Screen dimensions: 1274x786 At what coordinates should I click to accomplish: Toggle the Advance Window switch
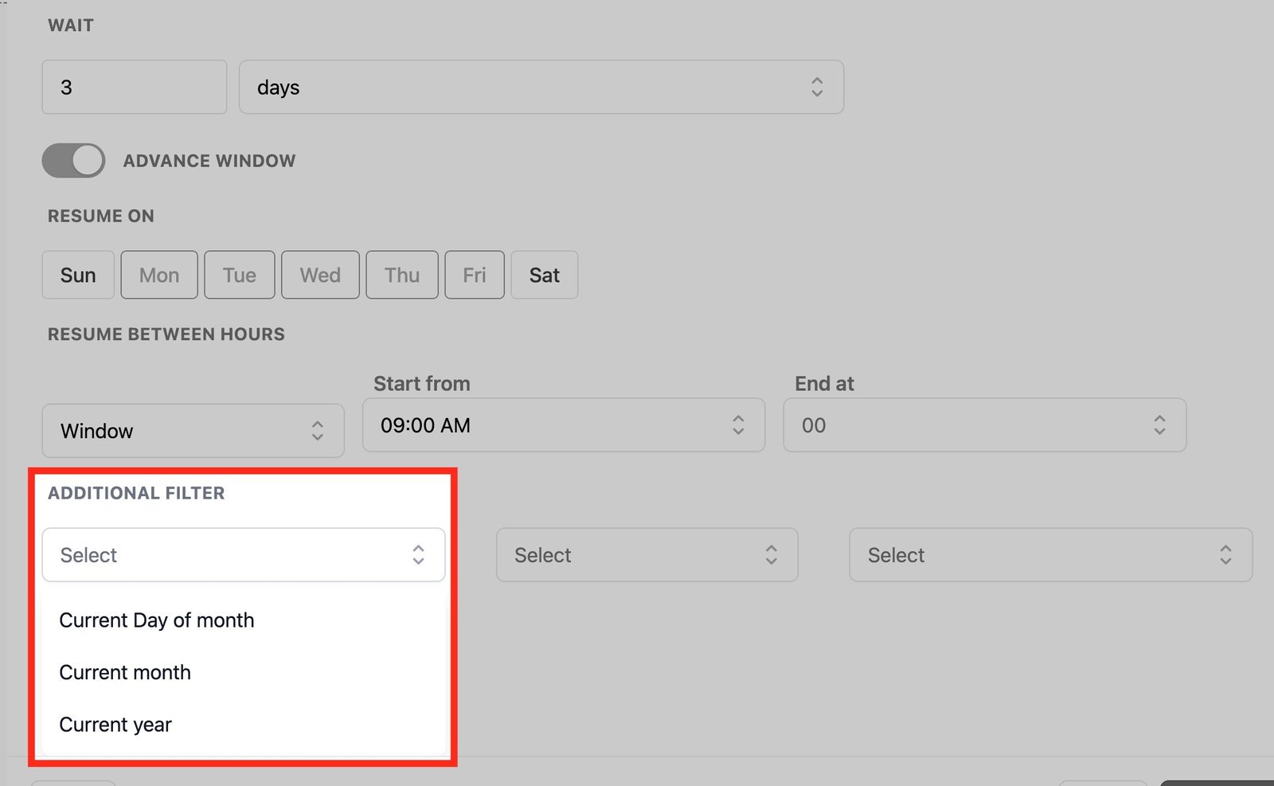73,161
